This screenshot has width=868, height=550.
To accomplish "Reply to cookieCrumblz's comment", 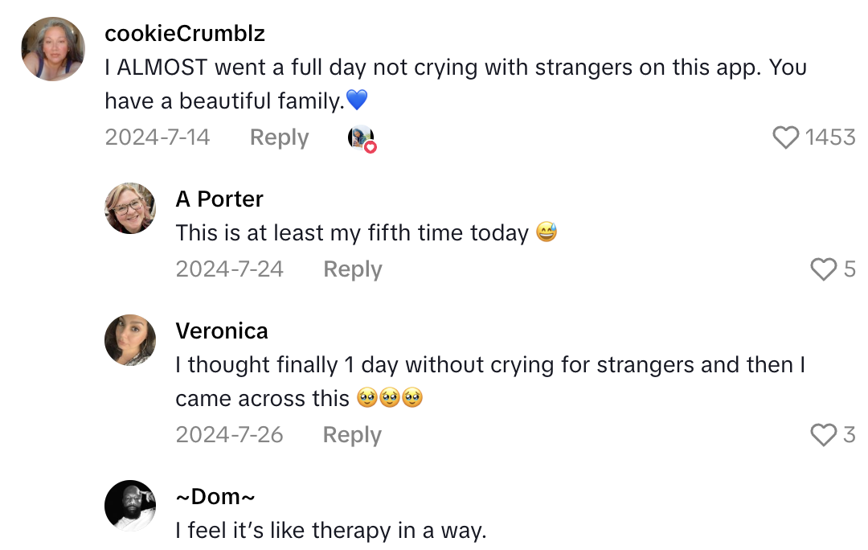I will pos(279,137).
